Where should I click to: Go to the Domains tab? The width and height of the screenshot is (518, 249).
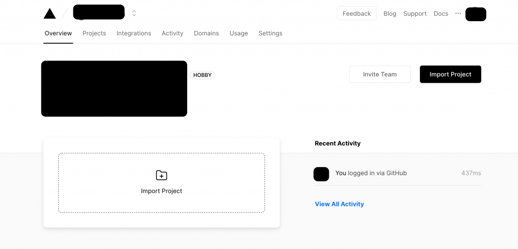206,33
